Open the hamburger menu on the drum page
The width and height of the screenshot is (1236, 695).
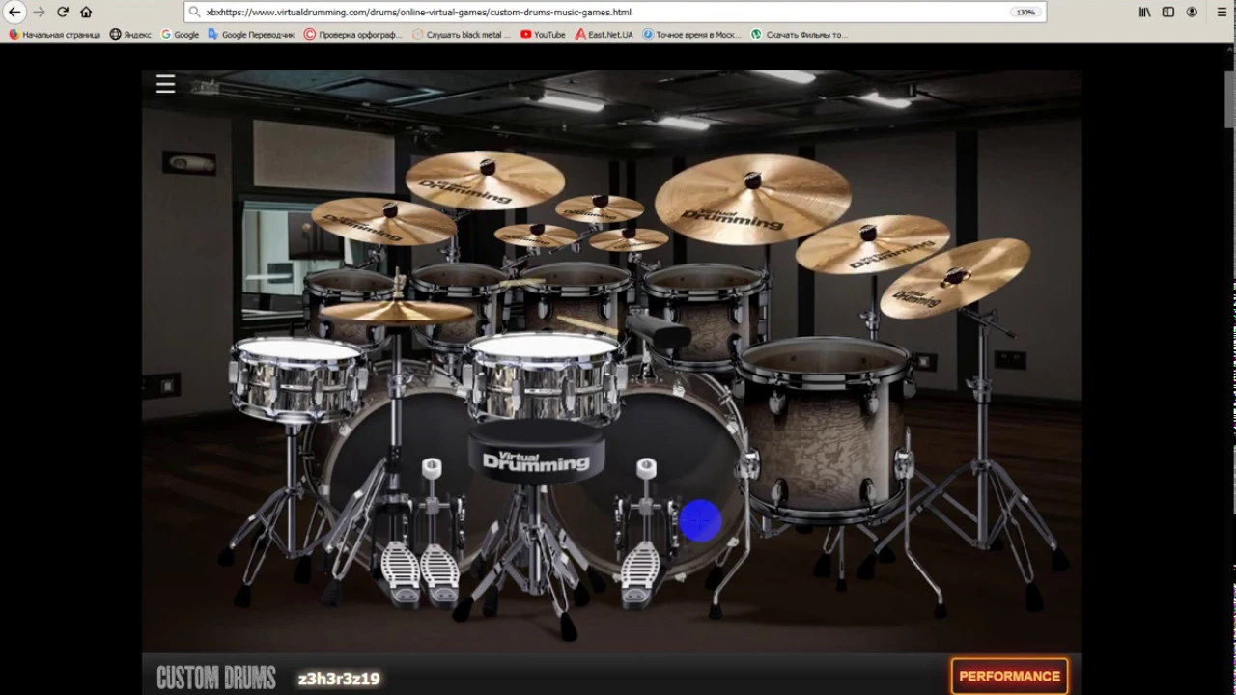coord(165,84)
